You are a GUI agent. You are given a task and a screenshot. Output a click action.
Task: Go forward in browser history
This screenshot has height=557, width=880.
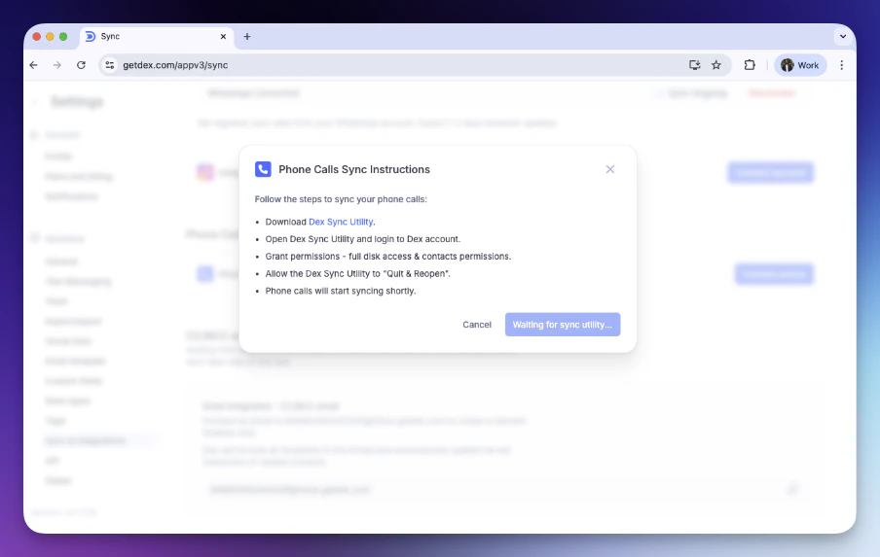(57, 65)
